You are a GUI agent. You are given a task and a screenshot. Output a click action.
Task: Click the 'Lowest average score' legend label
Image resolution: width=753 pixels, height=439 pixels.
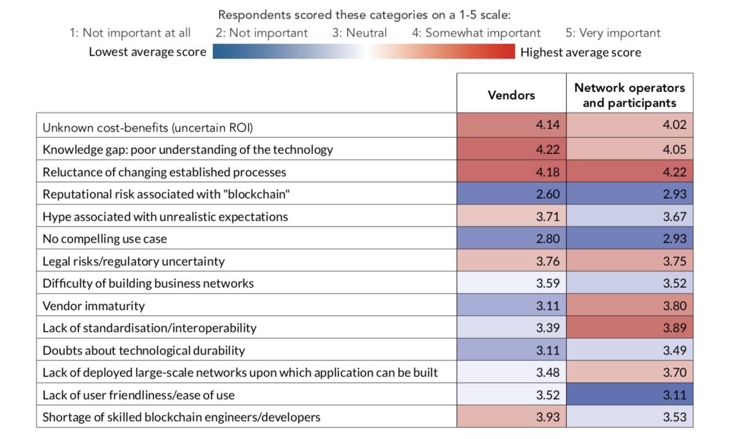(147, 52)
